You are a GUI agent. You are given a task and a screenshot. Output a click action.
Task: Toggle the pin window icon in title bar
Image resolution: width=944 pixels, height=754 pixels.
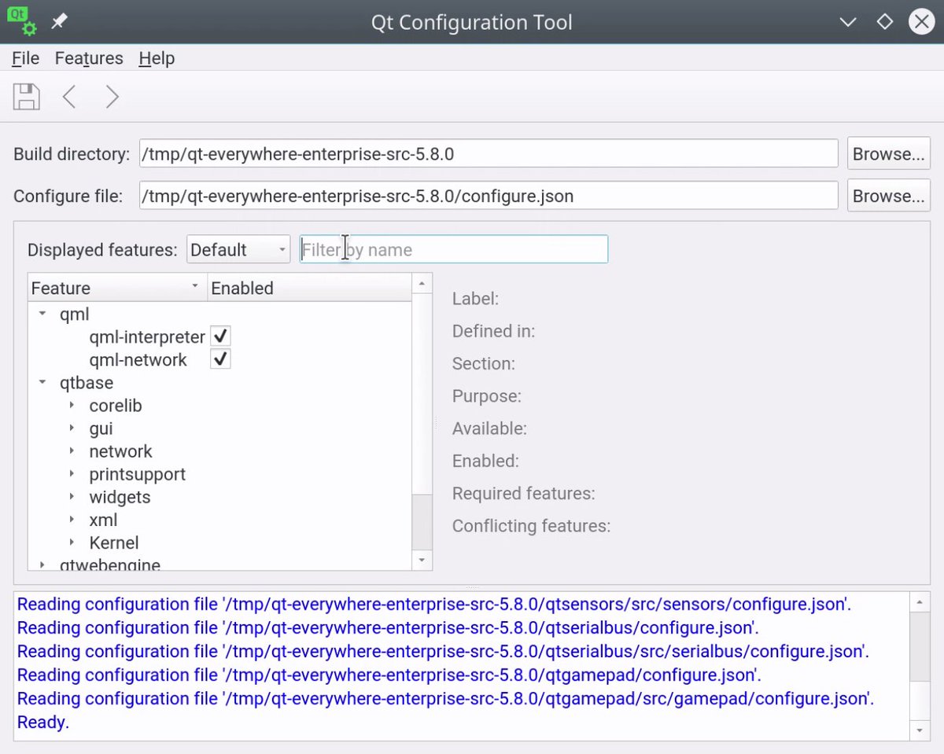coord(59,22)
